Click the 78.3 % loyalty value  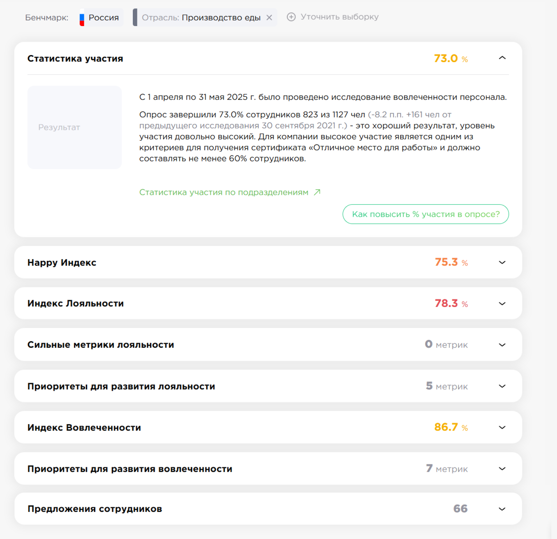(x=451, y=303)
